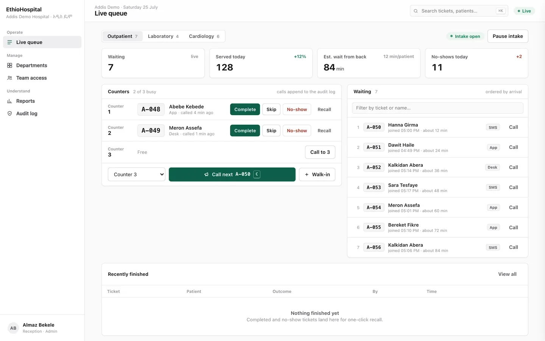Viewport: 545px width, 341px height.
Task: Open Team access in the sidebar
Action: (42, 78)
